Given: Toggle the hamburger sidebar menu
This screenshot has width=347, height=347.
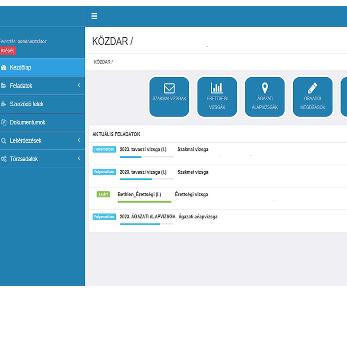Looking at the screenshot, I should coord(94,16).
